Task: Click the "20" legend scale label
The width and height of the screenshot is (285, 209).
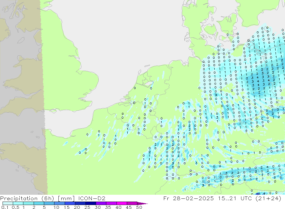Action: click(77, 207)
